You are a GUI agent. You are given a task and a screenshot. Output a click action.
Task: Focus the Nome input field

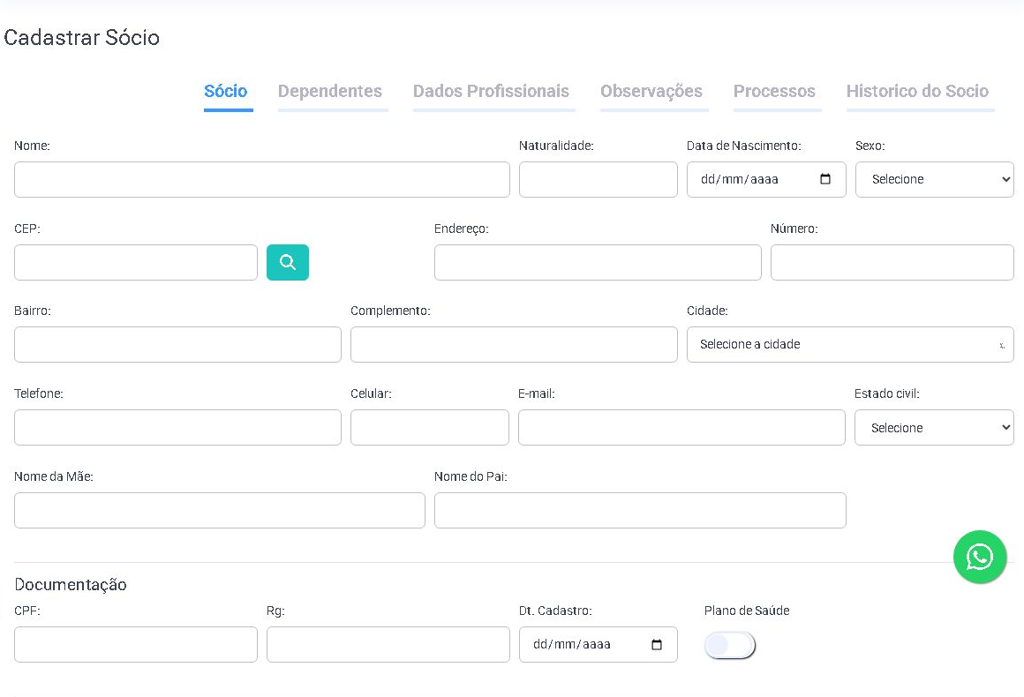point(262,179)
